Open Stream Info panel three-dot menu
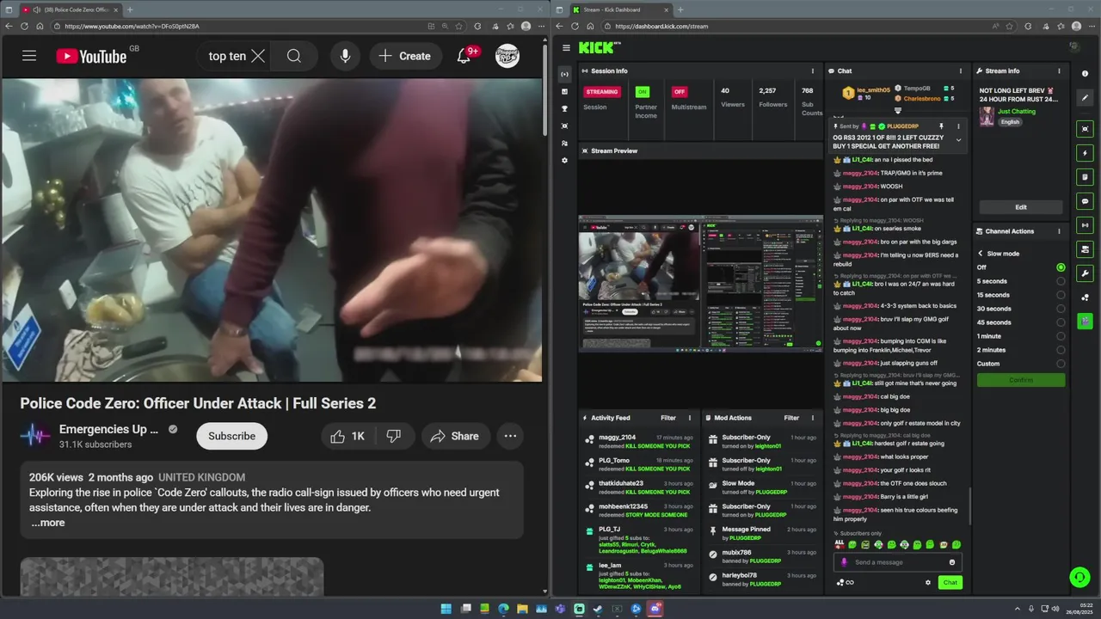Viewport: 1101px width, 619px height. click(1059, 71)
